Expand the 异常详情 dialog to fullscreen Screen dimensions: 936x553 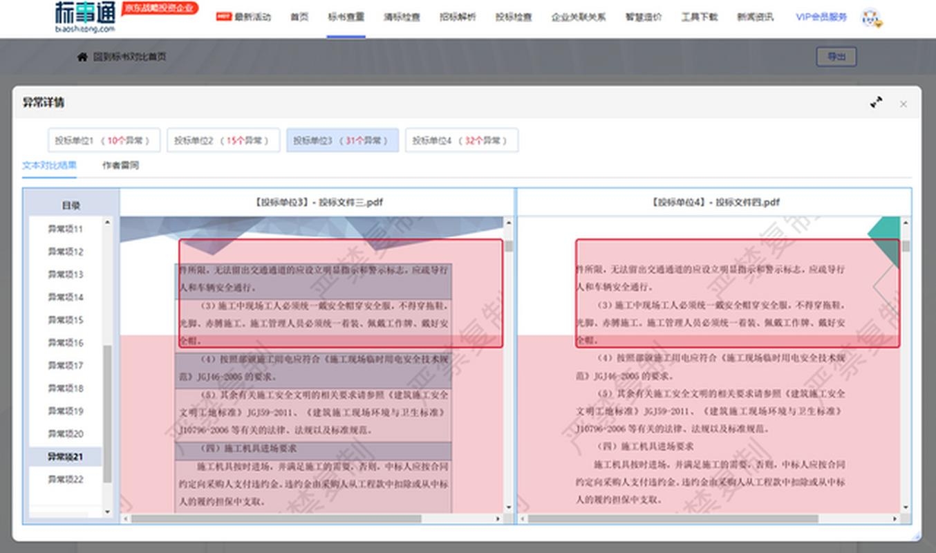[877, 102]
